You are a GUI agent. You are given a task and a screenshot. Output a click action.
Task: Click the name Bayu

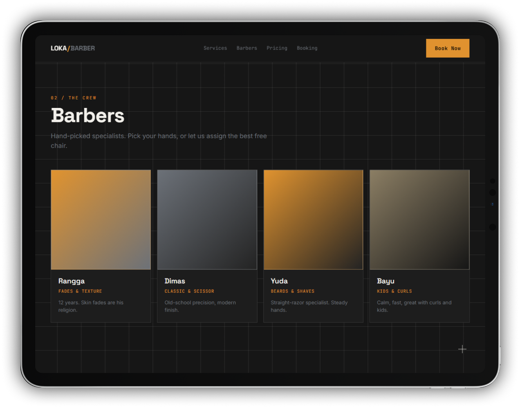click(386, 281)
